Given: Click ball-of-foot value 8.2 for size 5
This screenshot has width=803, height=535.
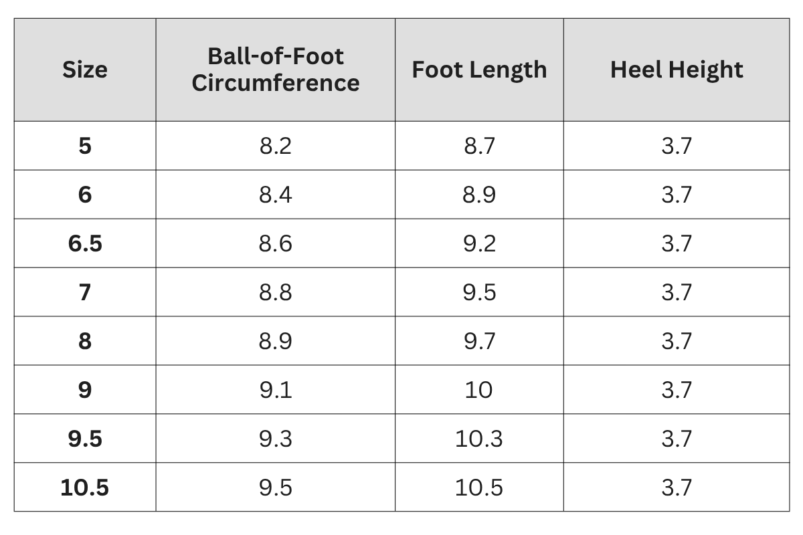Looking at the screenshot, I should (x=275, y=146).
